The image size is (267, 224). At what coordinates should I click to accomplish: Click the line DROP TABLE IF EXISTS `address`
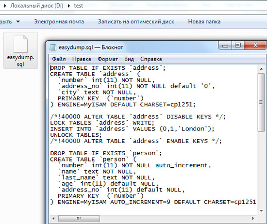pyautogui.click(x=108, y=68)
